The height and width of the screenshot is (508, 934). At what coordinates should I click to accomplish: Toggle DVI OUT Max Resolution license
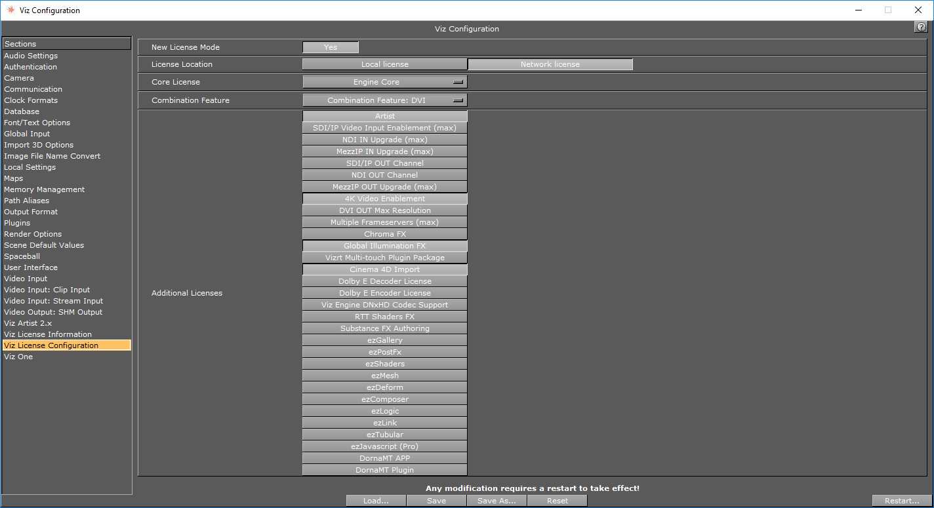pyautogui.click(x=385, y=210)
